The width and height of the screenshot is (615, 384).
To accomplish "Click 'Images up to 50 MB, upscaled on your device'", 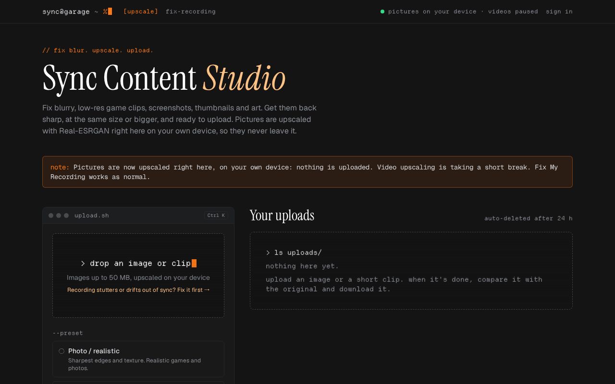I will click(138, 277).
